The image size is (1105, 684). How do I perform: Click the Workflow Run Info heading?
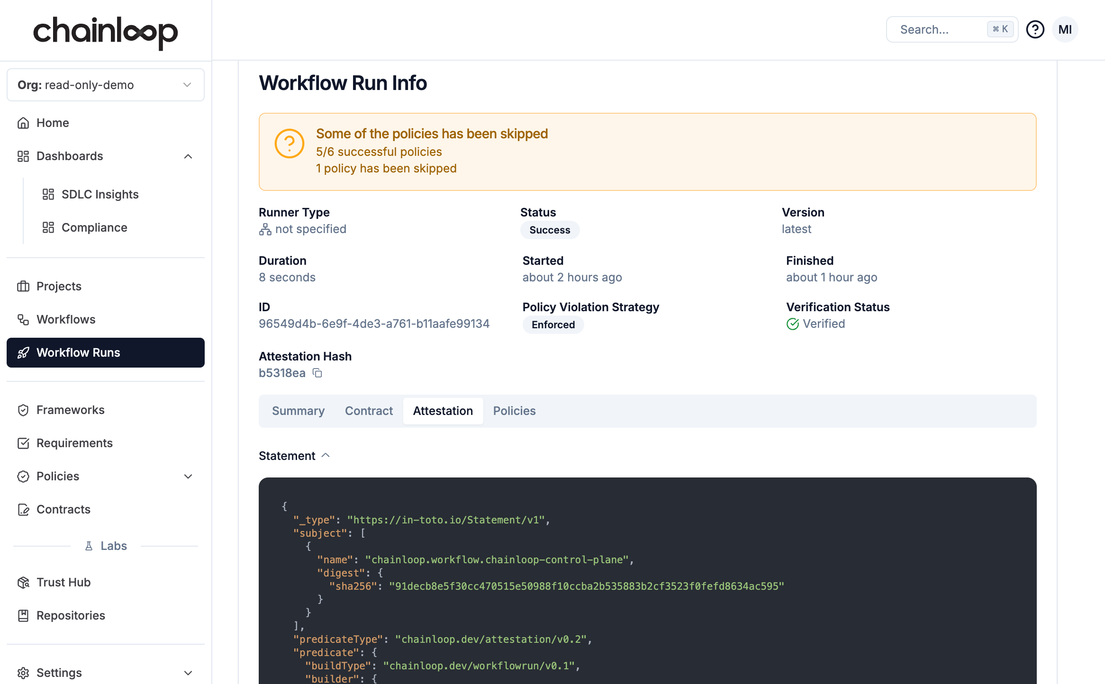pos(343,83)
